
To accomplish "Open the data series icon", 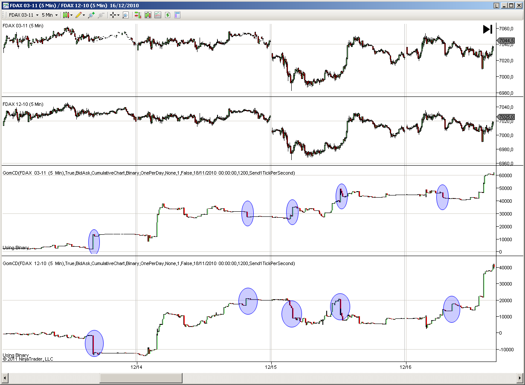I will click(x=148, y=15).
